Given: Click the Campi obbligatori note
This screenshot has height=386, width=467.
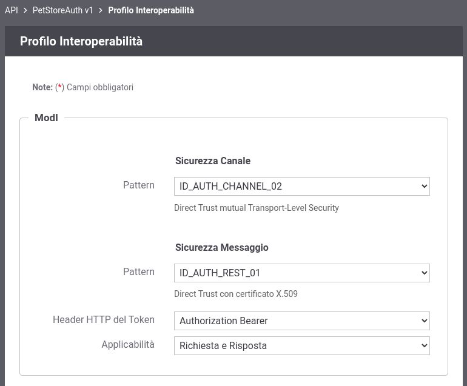Looking at the screenshot, I should point(100,87).
